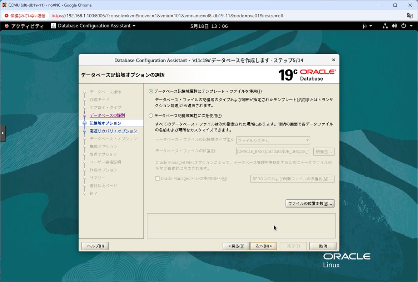Jump to データベースの種別 step link
This screenshot has height=282, width=418.
tap(107, 115)
